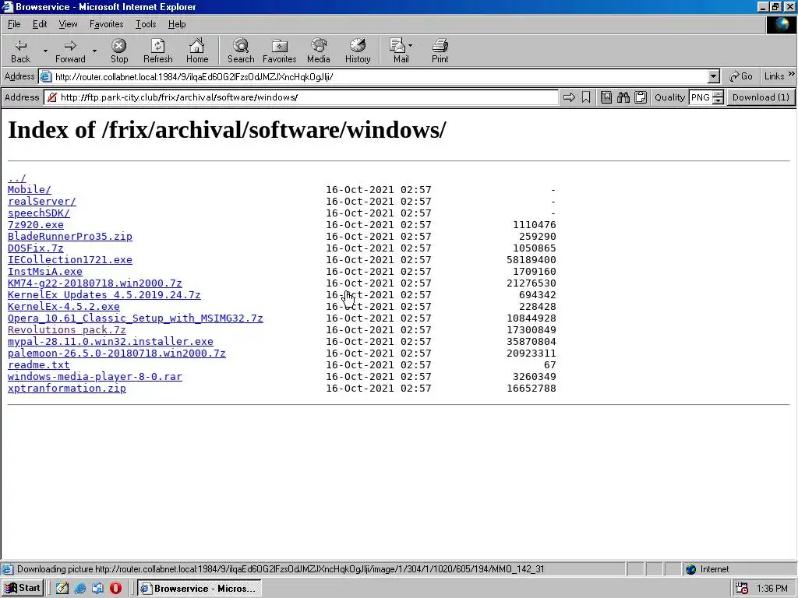Click the Forward toolbar button
Viewport: 798px width, 598px height.
point(70,51)
